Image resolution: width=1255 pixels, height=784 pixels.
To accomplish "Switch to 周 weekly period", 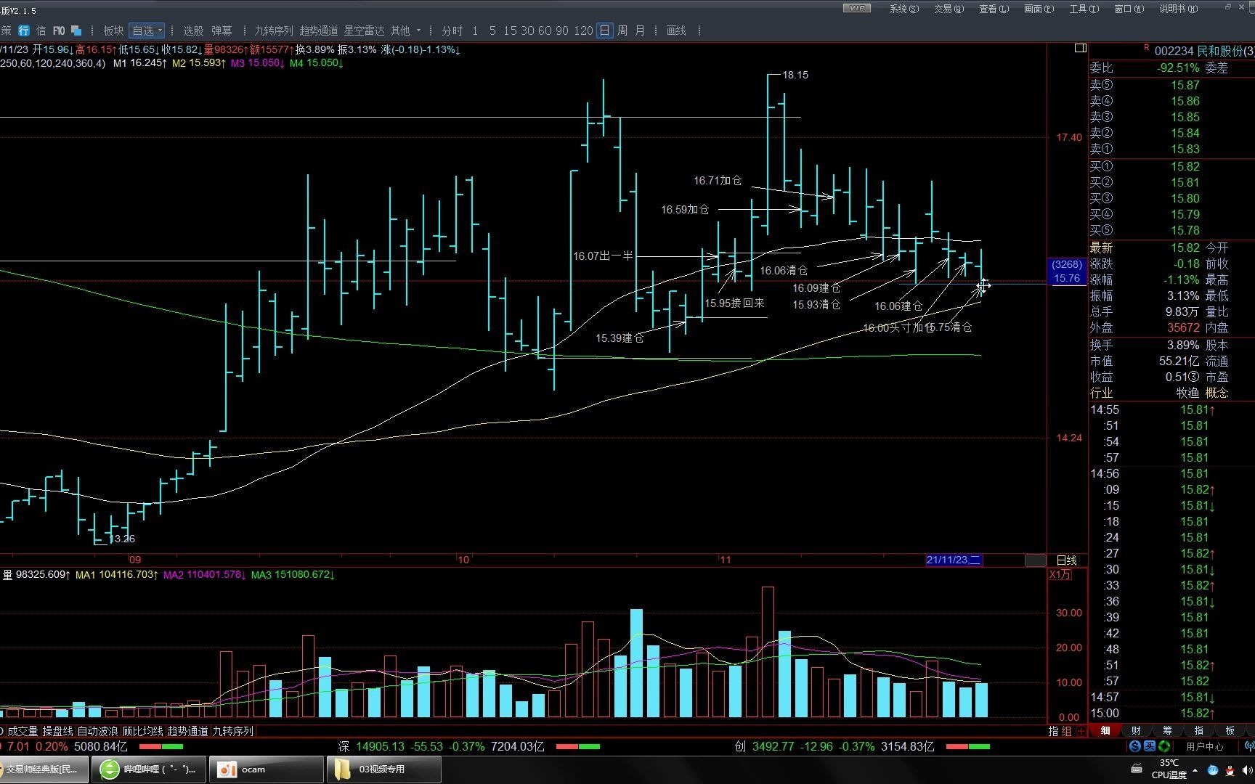I will point(622,30).
